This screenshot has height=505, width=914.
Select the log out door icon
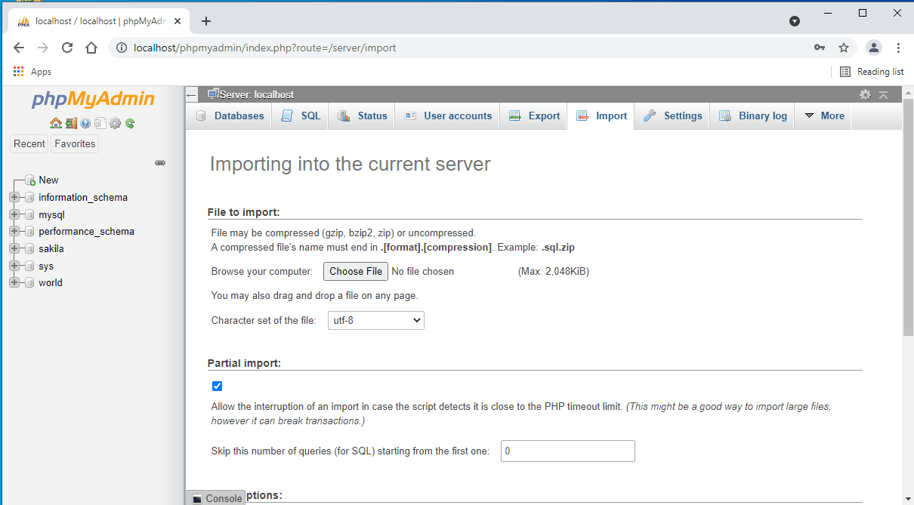[x=71, y=123]
